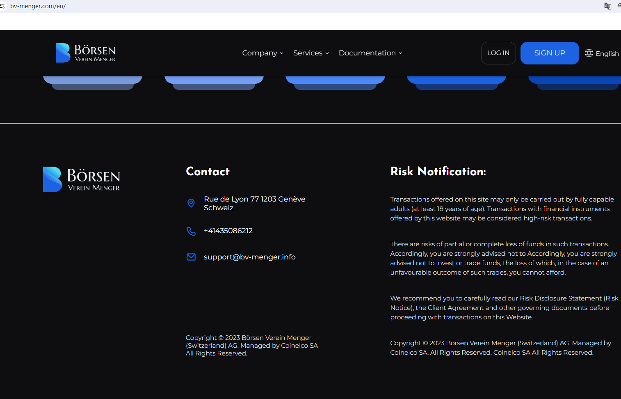621x399 pixels.
Task: Open the English language selector
Action: pyautogui.click(x=602, y=53)
